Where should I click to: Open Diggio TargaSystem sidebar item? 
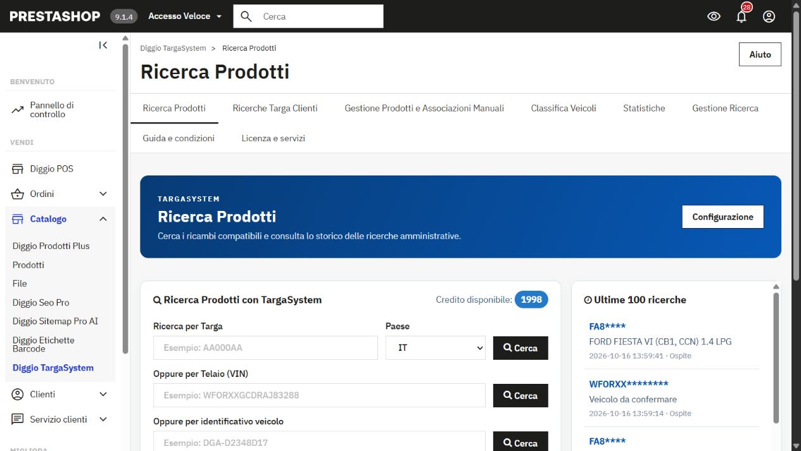53,367
